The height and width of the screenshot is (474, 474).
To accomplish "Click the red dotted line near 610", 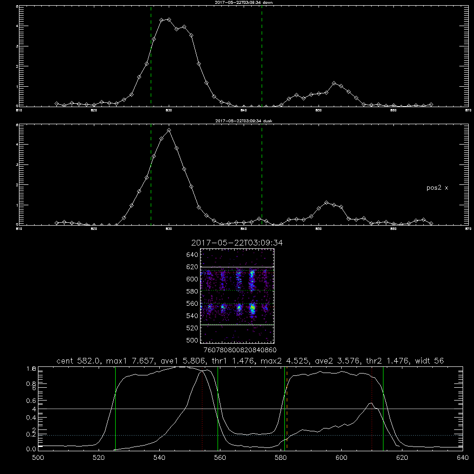I will 372,409.
